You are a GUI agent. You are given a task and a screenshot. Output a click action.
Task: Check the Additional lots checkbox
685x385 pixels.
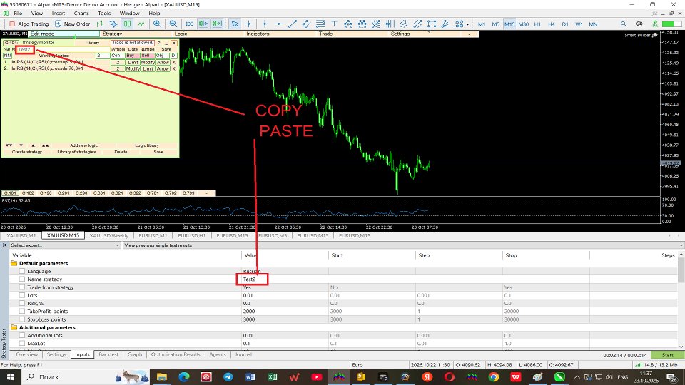[22, 335]
